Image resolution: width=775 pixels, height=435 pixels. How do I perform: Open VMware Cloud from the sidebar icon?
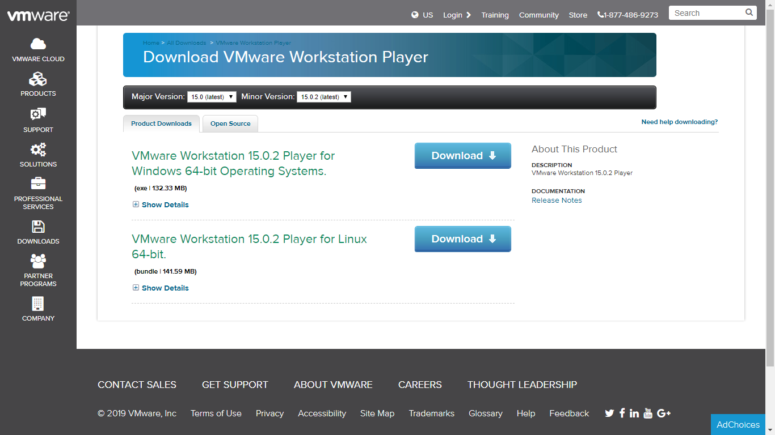[x=38, y=44]
